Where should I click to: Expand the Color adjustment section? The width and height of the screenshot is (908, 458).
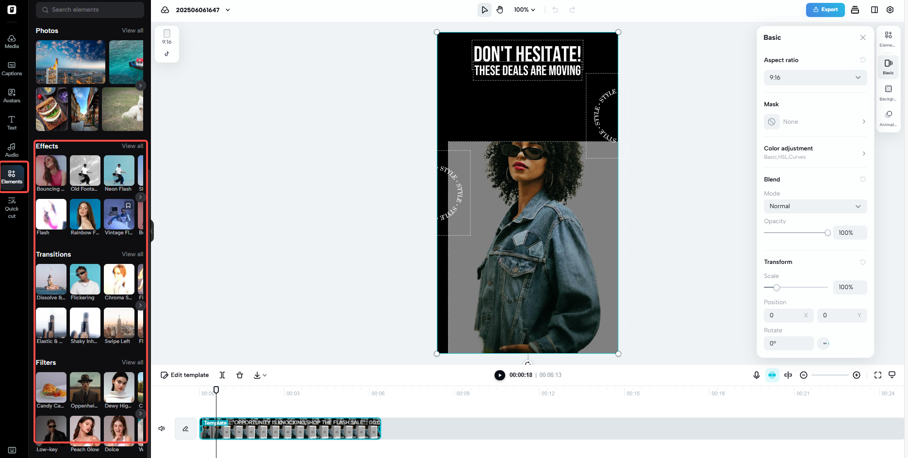[815, 152]
